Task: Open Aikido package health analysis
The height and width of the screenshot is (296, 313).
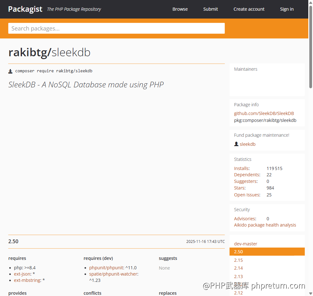Action: [x=265, y=225]
